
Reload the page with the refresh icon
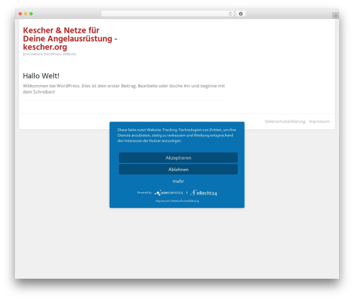pyautogui.click(x=230, y=14)
